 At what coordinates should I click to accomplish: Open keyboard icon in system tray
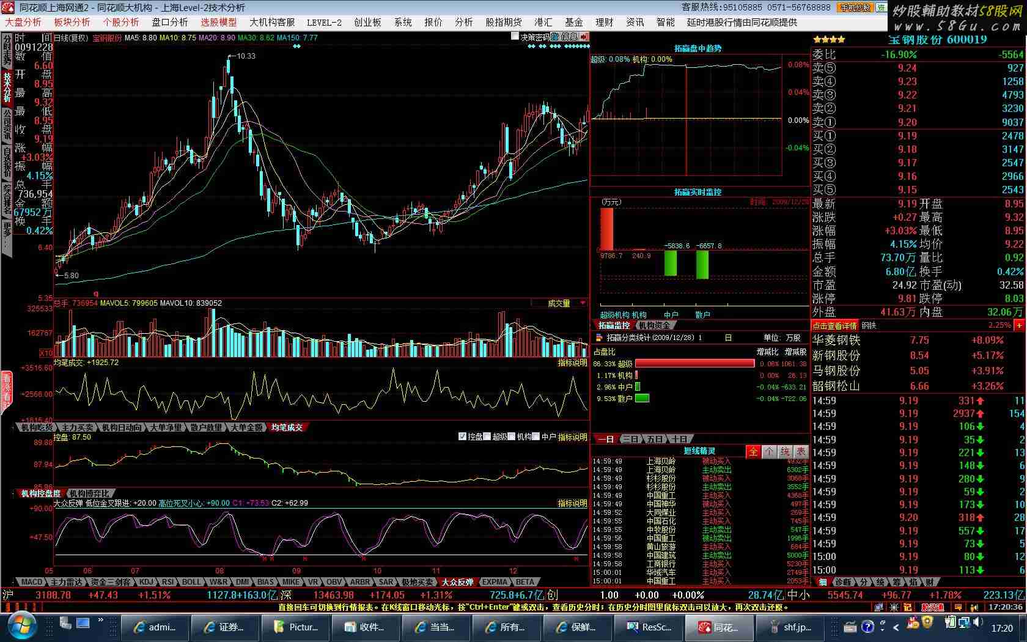850,627
